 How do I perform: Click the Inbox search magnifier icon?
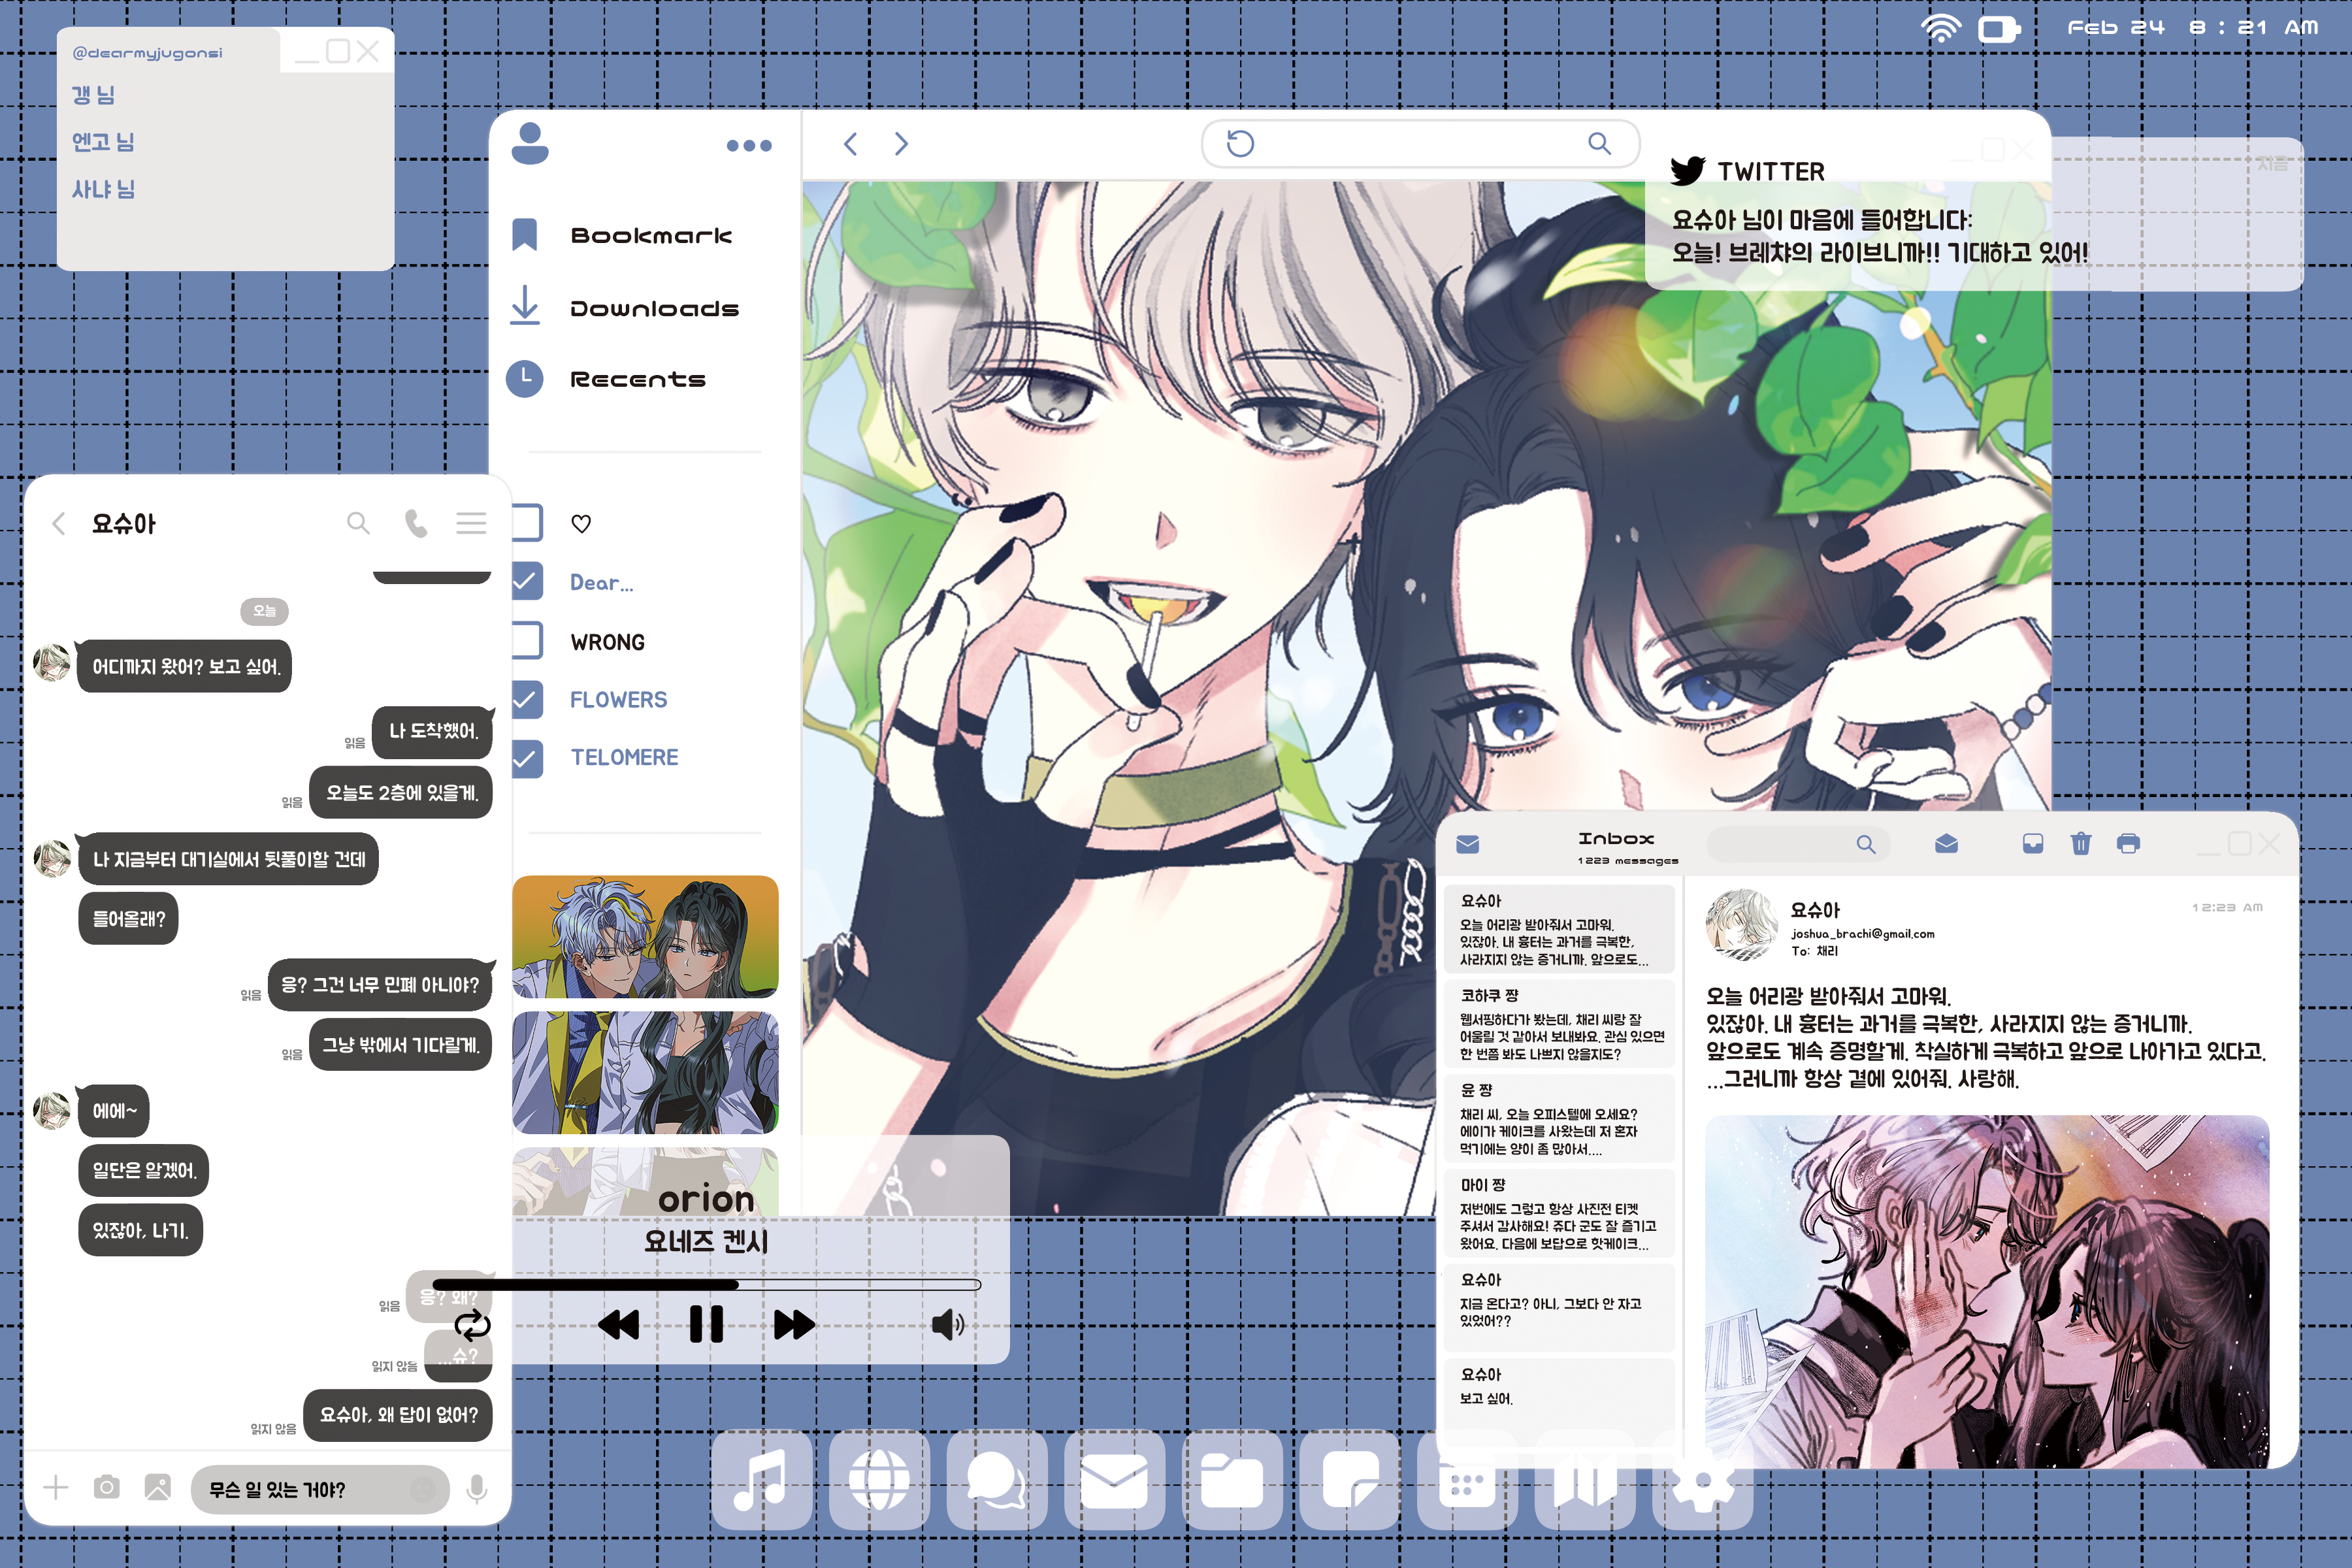point(1866,844)
